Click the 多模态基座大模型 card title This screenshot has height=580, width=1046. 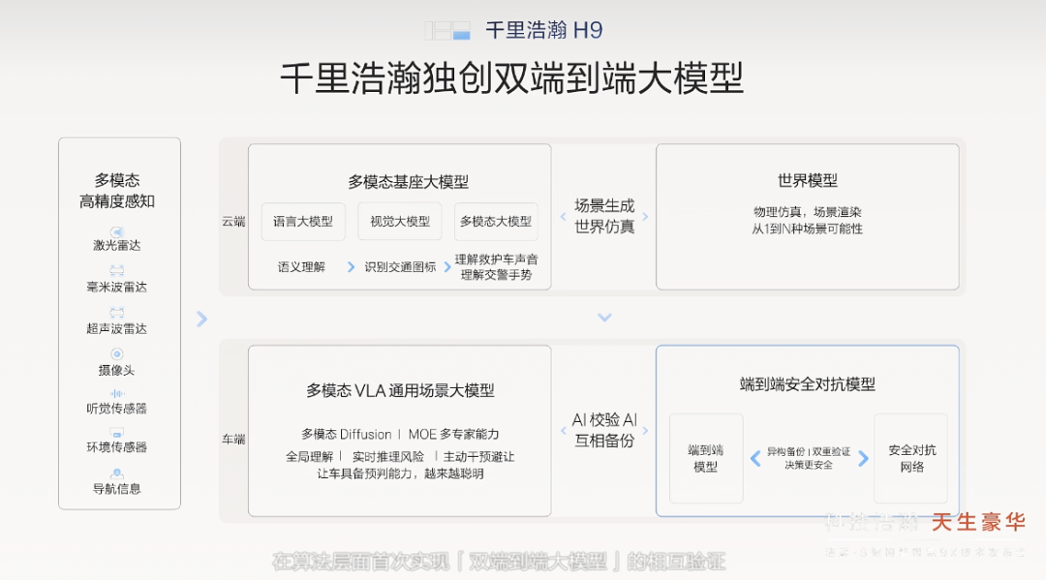click(409, 182)
